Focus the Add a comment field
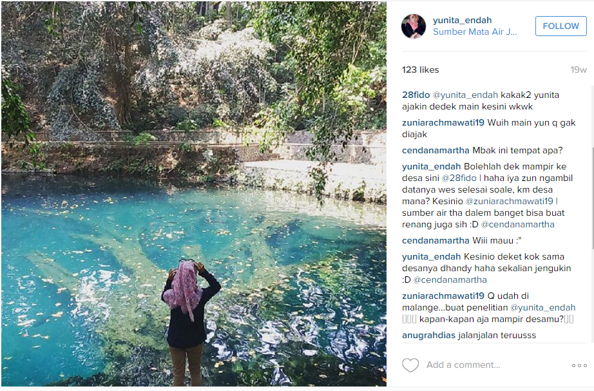594x391 pixels. click(x=490, y=365)
